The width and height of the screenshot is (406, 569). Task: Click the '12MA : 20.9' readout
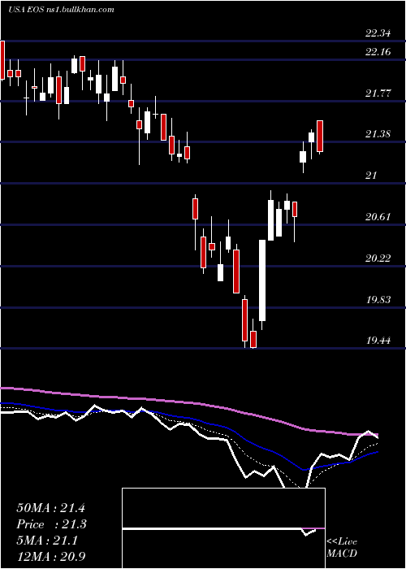point(51,556)
